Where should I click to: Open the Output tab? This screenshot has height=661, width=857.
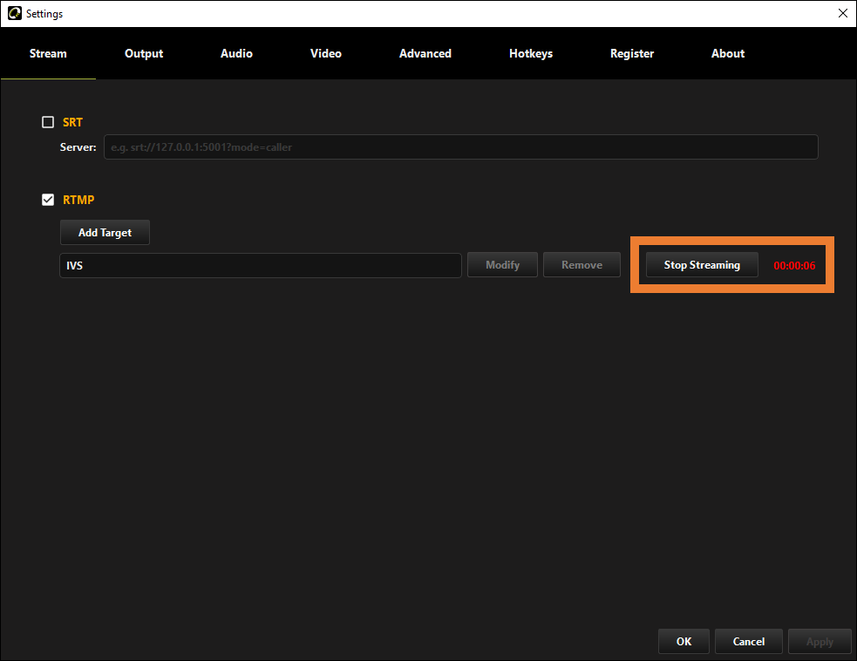pyautogui.click(x=144, y=53)
